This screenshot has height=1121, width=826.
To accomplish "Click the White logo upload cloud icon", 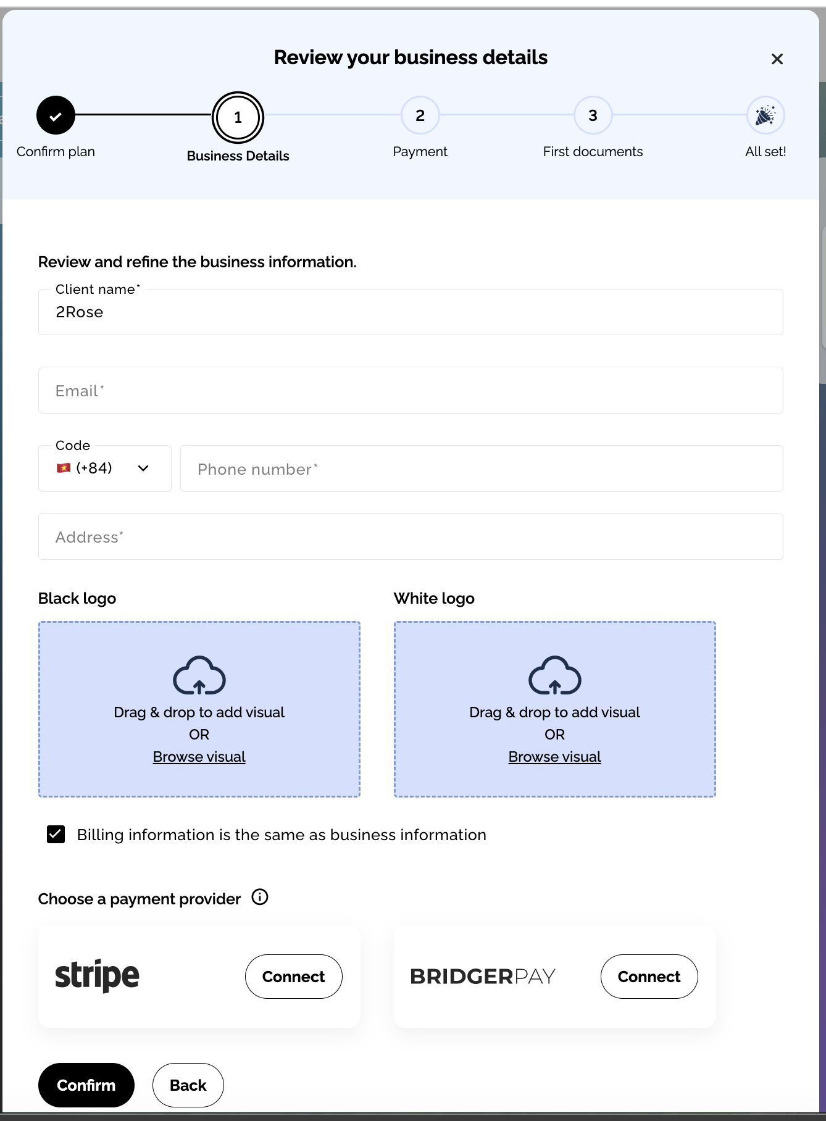I will pyautogui.click(x=554, y=675).
